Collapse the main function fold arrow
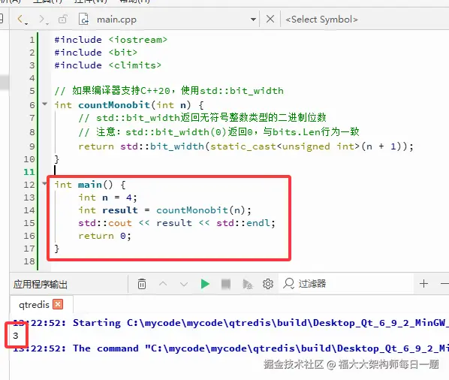The height and width of the screenshot is (380, 449). [x=44, y=183]
